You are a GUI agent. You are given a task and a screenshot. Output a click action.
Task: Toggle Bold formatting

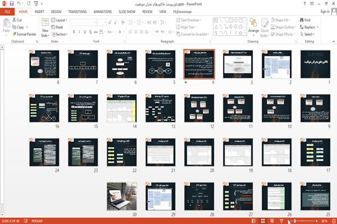coord(74,32)
